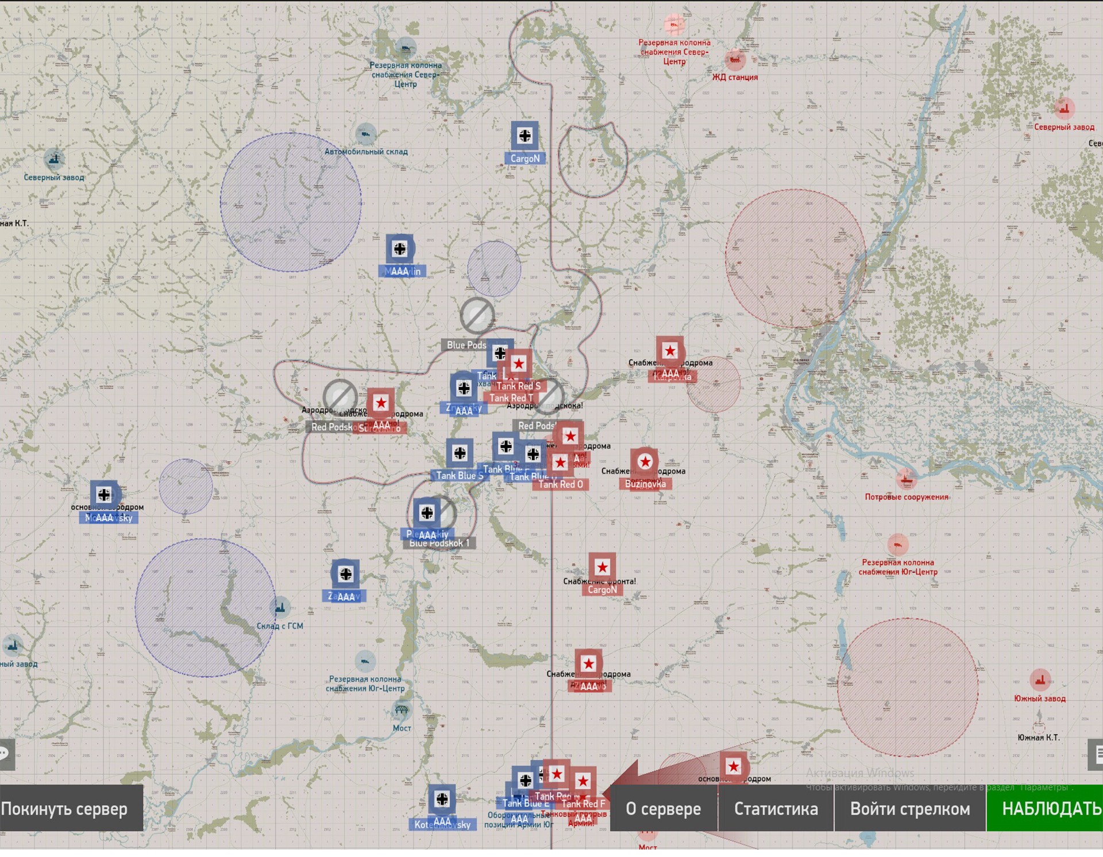This screenshot has width=1103, height=857.
Task: Click the Мост bridge icon
Action: point(401,711)
